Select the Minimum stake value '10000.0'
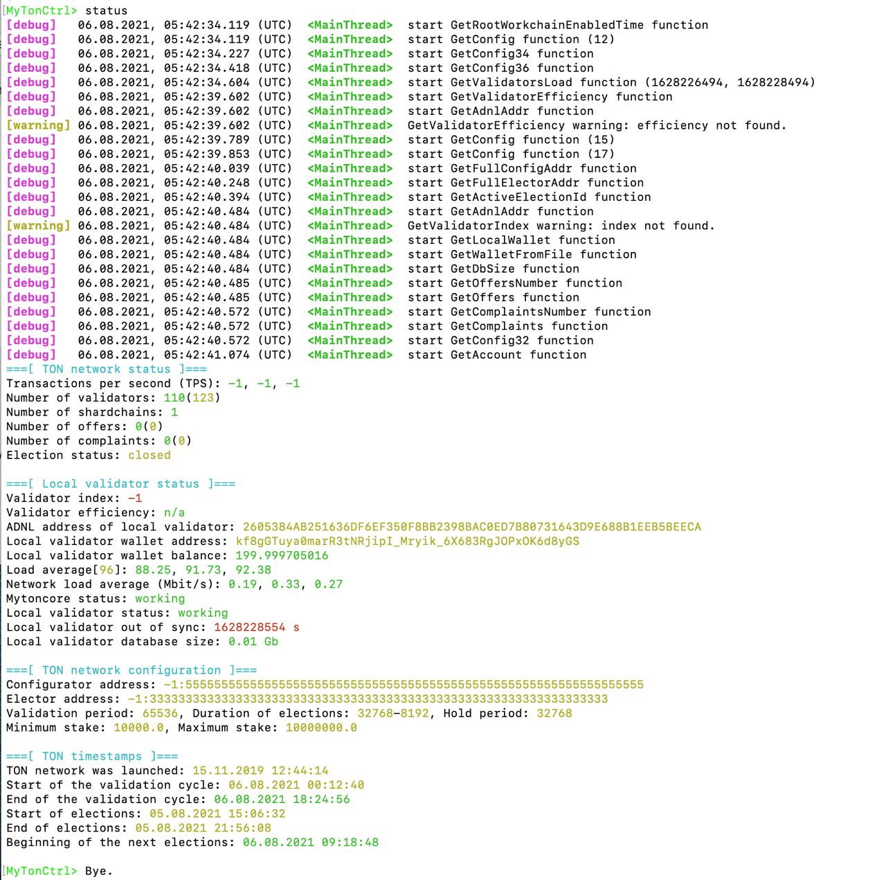The height and width of the screenshot is (880, 886). [x=138, y=728]
